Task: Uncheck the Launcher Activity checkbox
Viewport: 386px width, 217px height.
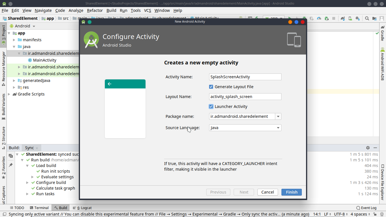Action: 211,107
